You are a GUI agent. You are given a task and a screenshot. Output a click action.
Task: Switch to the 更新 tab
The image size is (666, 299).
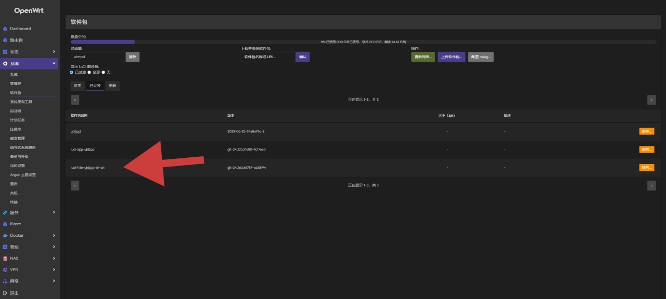coord(112,86)
